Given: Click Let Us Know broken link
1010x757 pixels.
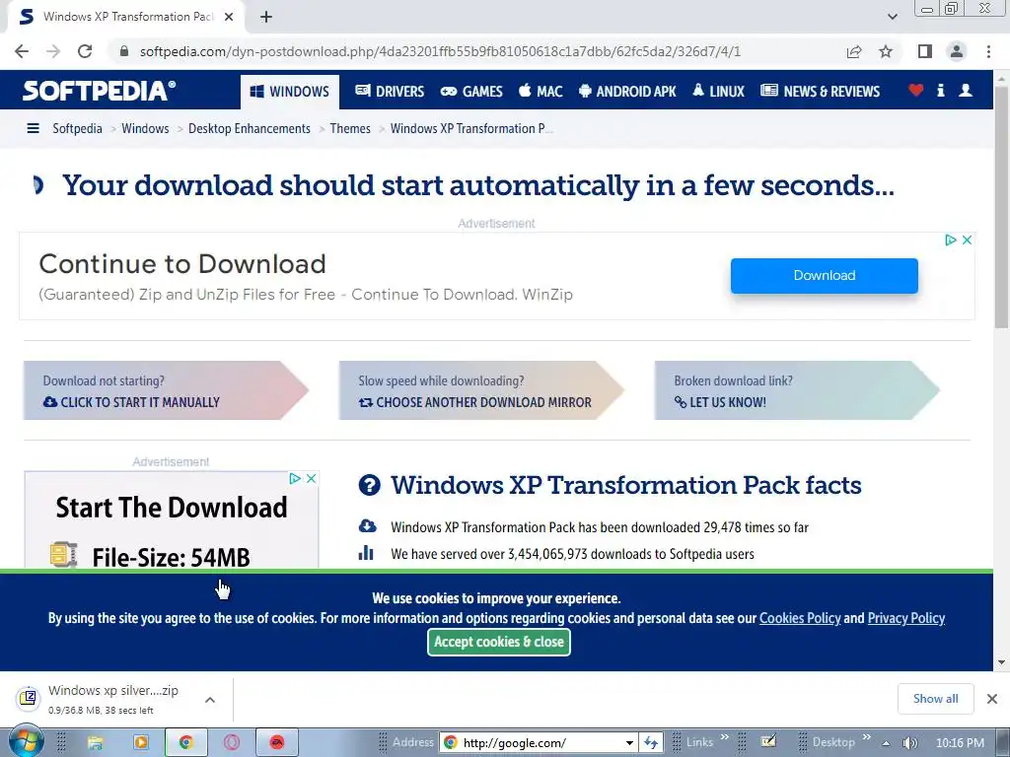Looking at the screenshot, I should click(720, 402).
